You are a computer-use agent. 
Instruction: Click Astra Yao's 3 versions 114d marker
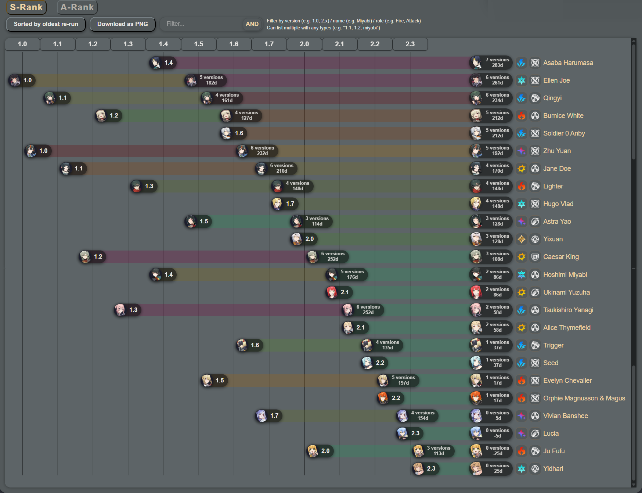(311, 222)
